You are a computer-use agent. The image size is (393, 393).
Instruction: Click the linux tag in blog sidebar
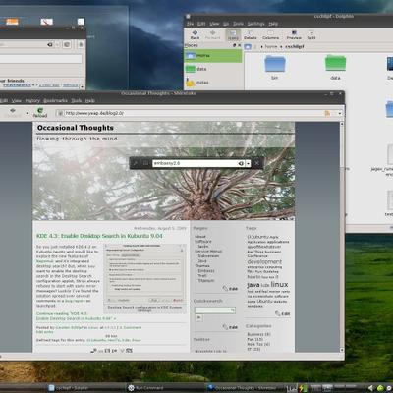(x=279, y=285)
